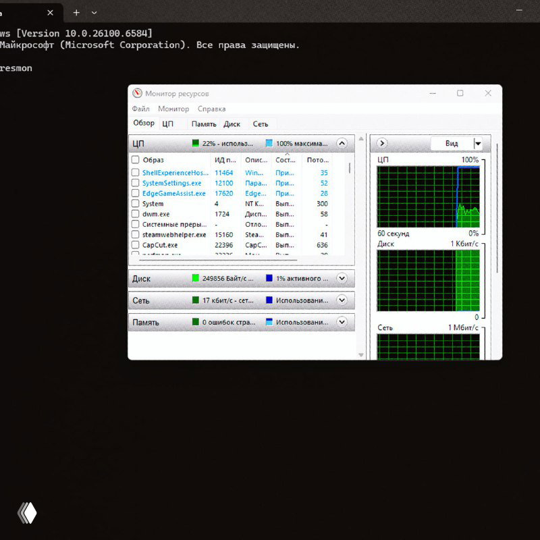Open a new terminal tab with the plus icon
Viewport: 540px width, 540px height.
(x=76, y=12)
